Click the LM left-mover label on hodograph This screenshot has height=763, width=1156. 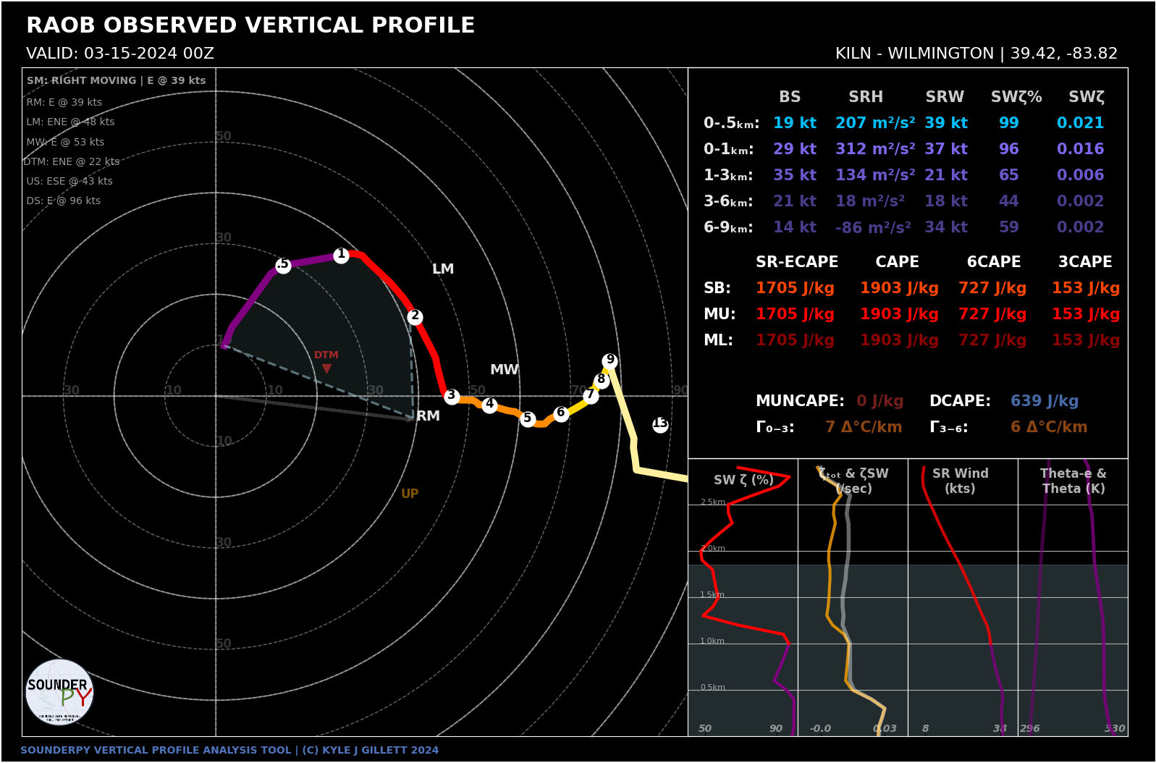point(443,269)
